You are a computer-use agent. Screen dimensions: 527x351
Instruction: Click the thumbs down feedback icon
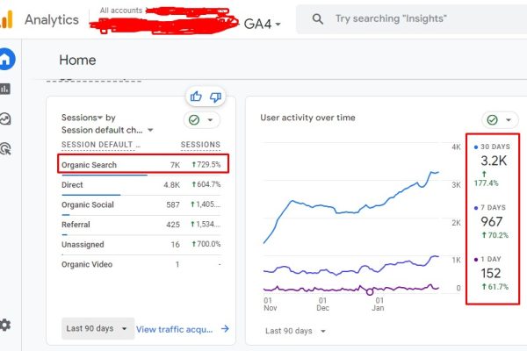click(x=214, y=97)
